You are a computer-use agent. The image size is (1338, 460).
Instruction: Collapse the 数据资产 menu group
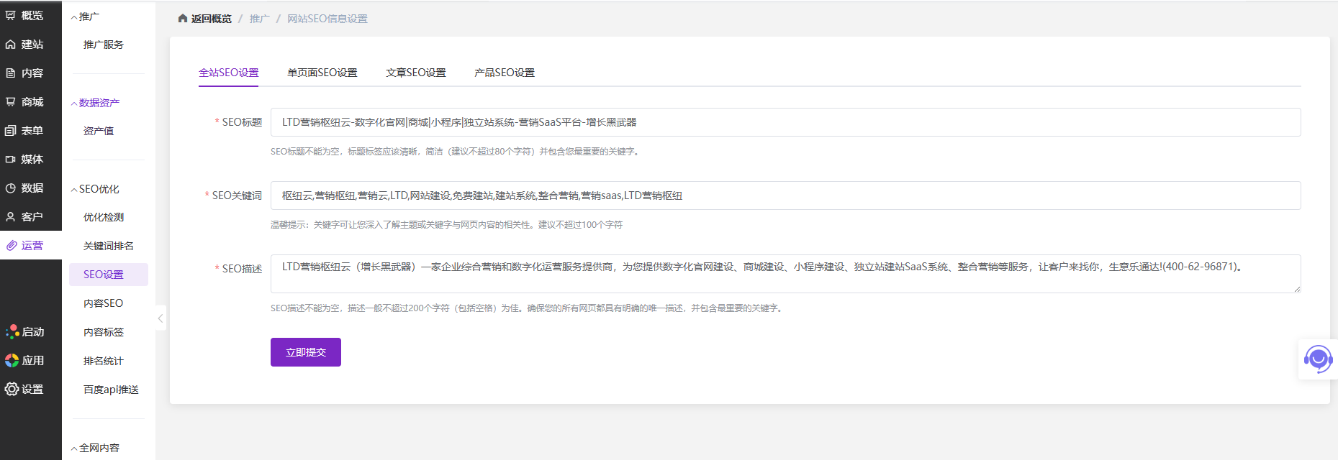[x=74, y=103]
